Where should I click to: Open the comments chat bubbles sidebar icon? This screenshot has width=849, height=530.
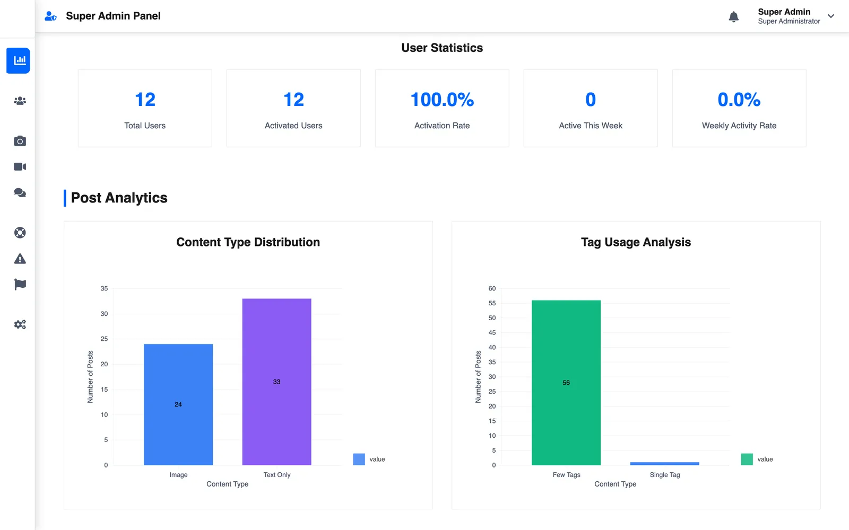point(20,192)
